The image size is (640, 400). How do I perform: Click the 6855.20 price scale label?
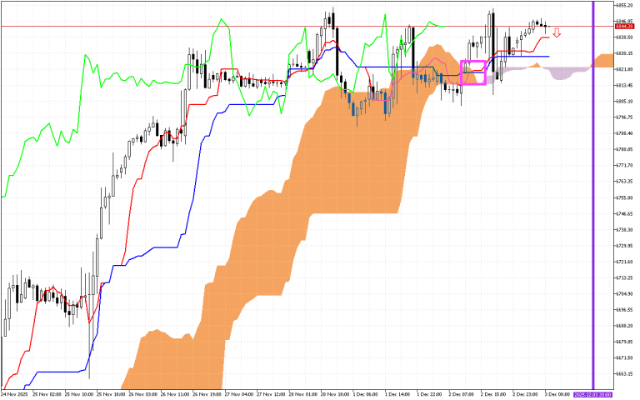coord(624,5)
